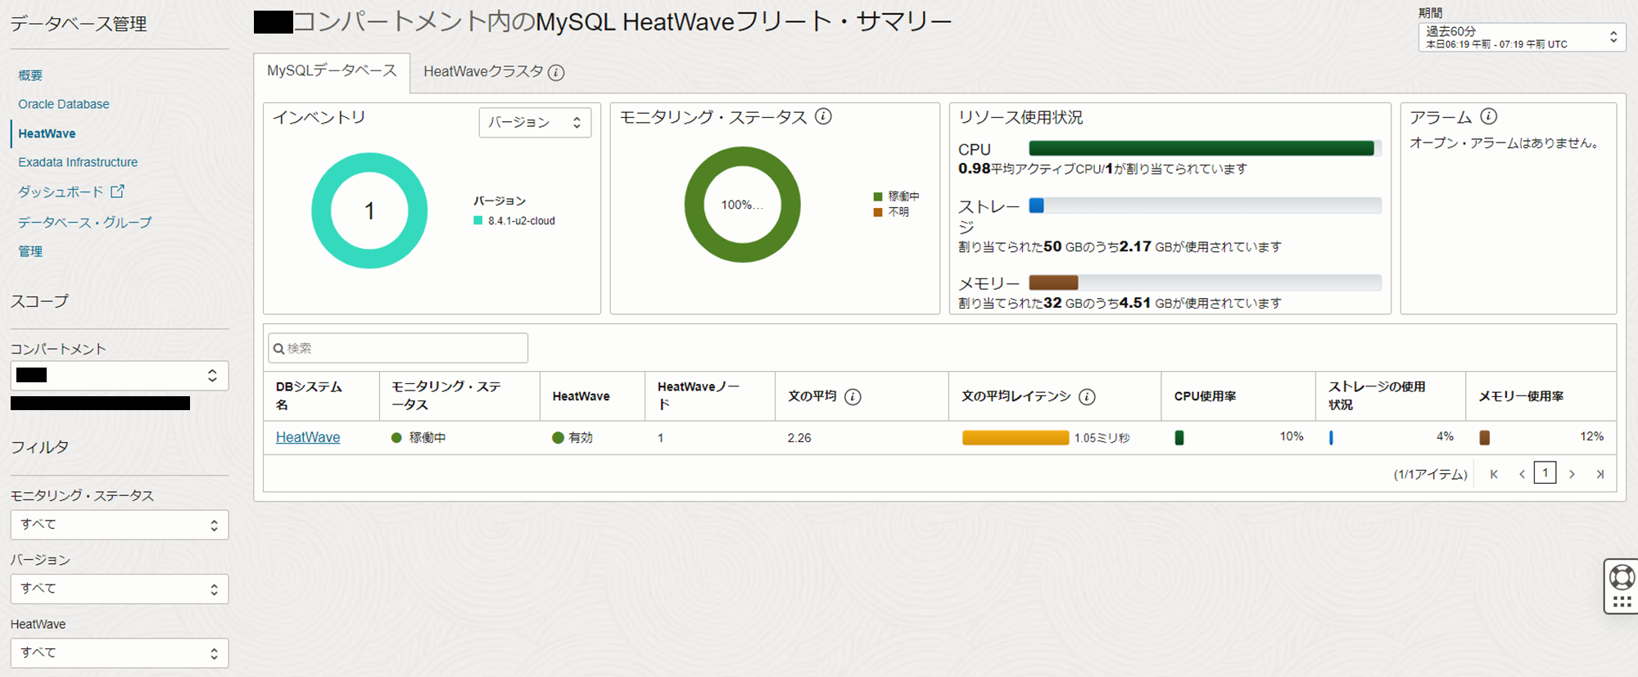Open 管理 in the sidebar
The image size is (1638, 677).
[x=30, y=251]
